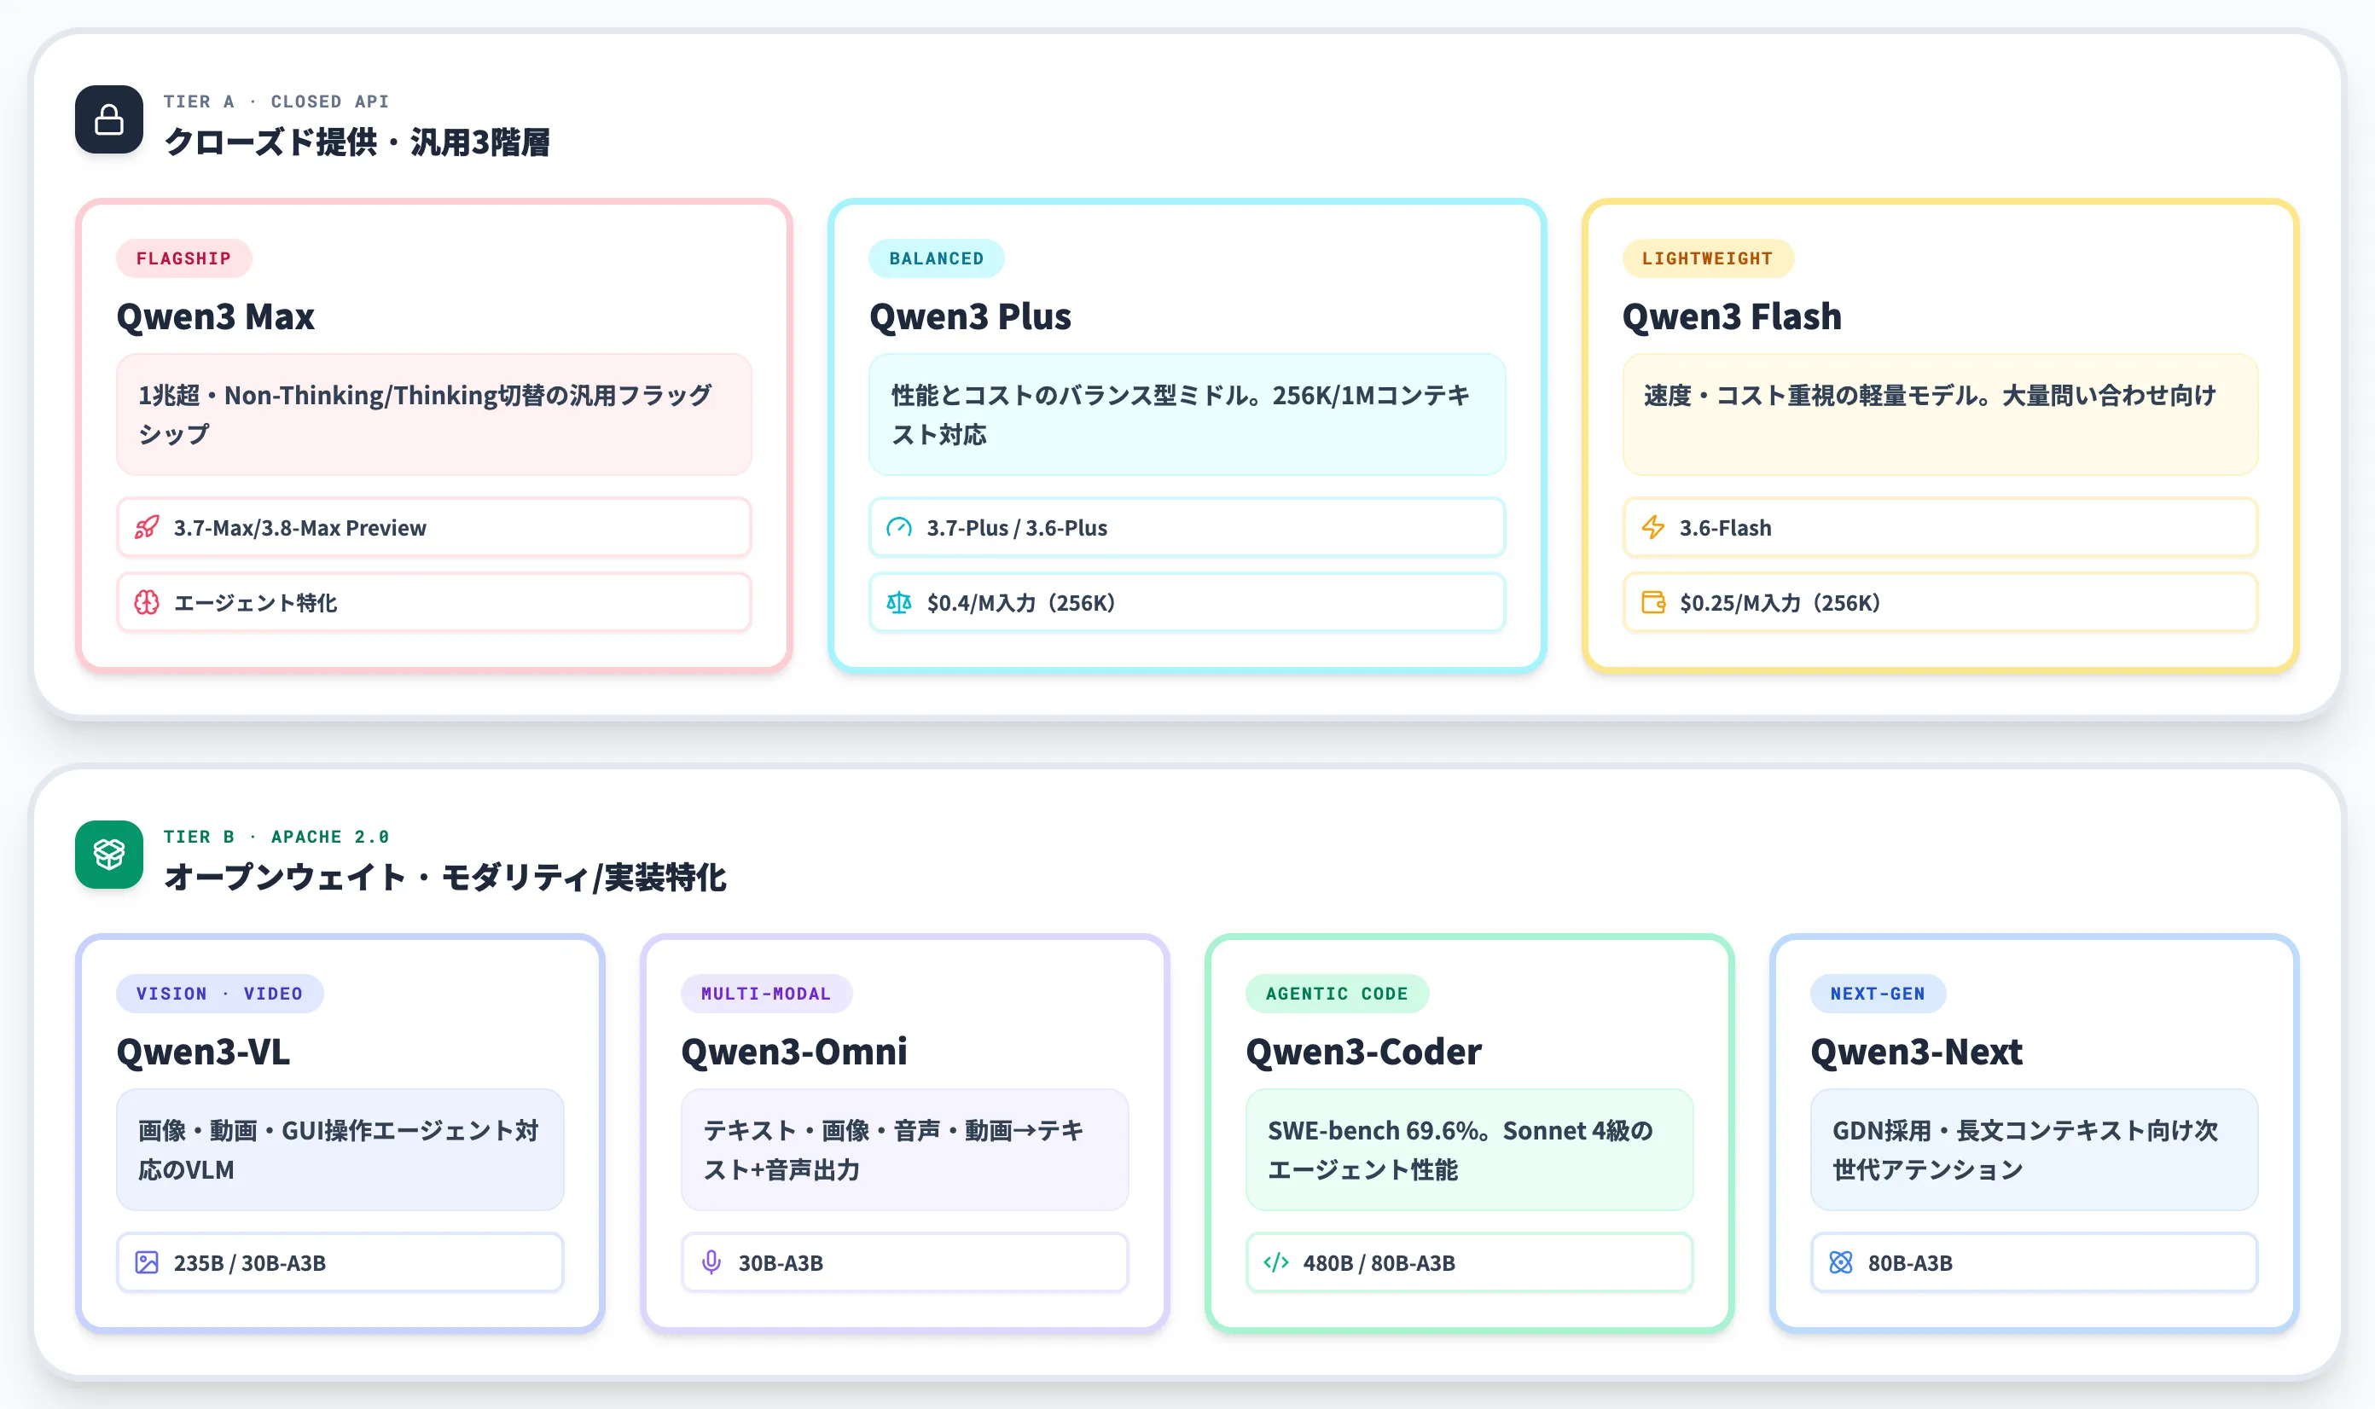Open the Qwen3-Next card title
The image size is (2375, 1409).
tap(1916, 1052)
